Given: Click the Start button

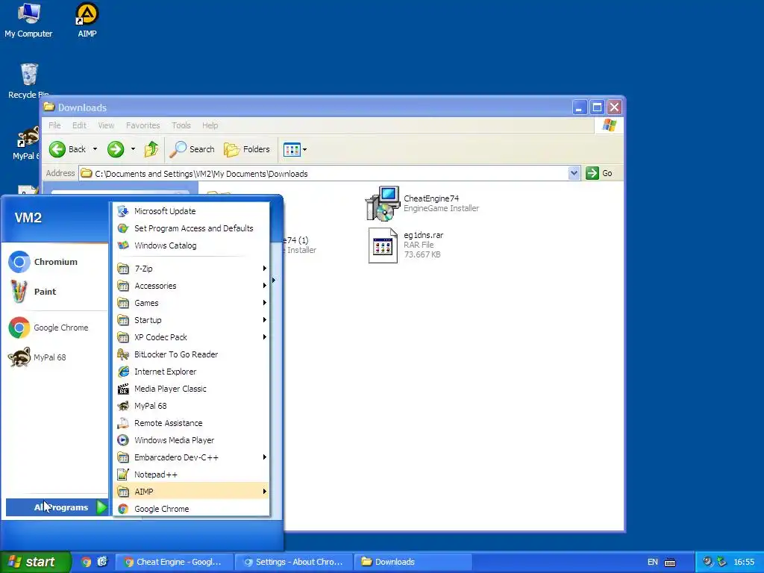Looking at the screenshot, I should 35,562.
